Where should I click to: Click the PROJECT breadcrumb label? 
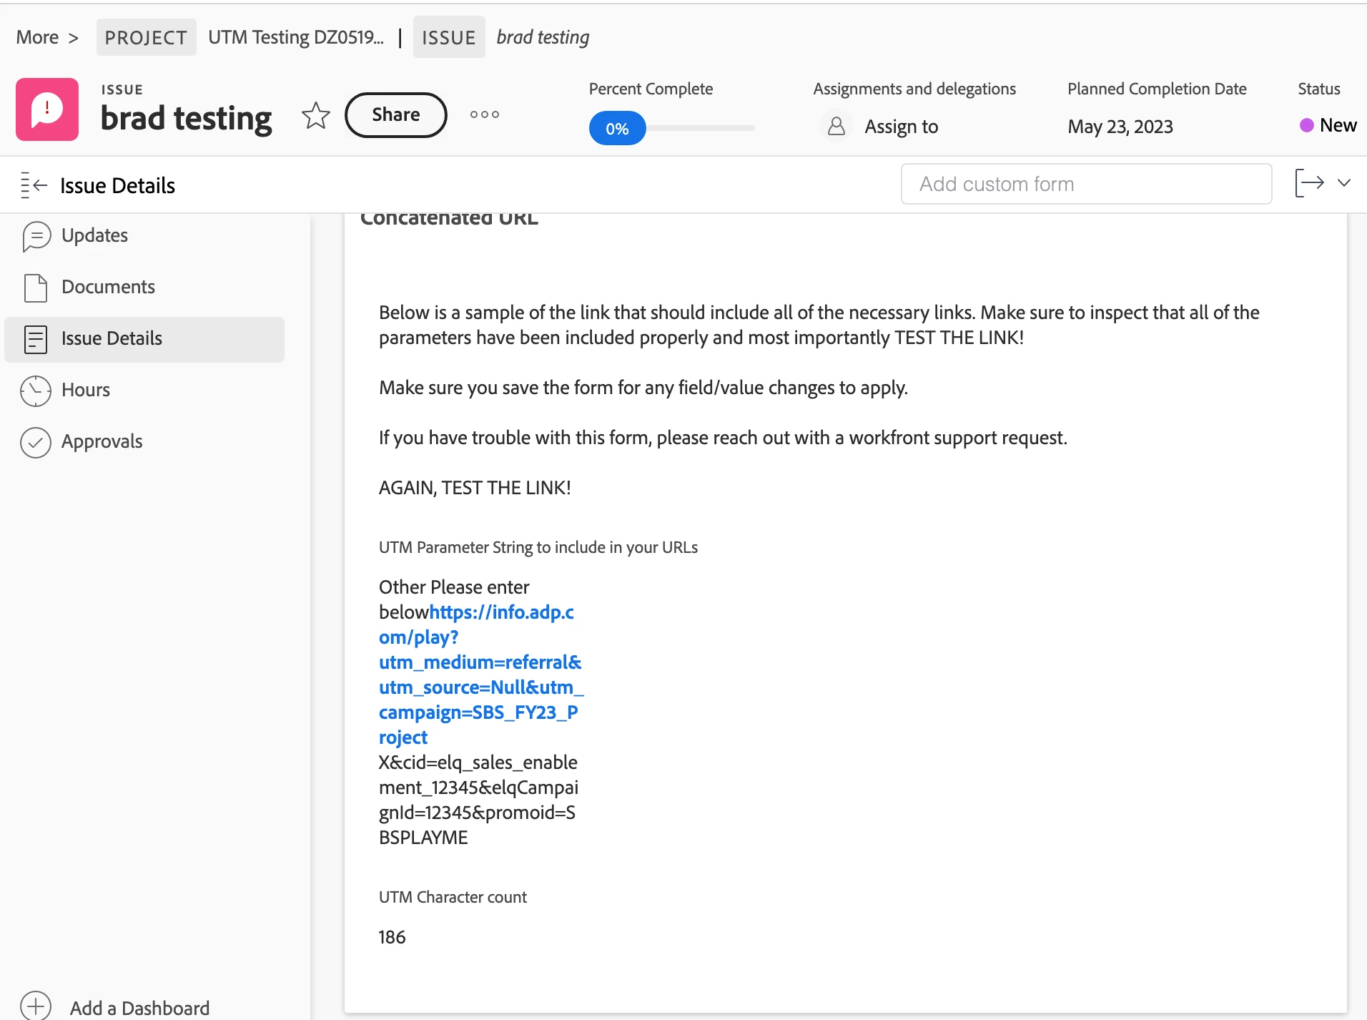click(146, 37)
